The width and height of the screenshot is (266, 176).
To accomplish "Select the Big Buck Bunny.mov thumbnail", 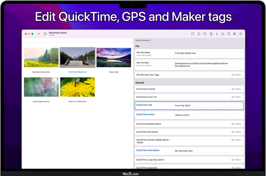I will [x=41, y=58].
